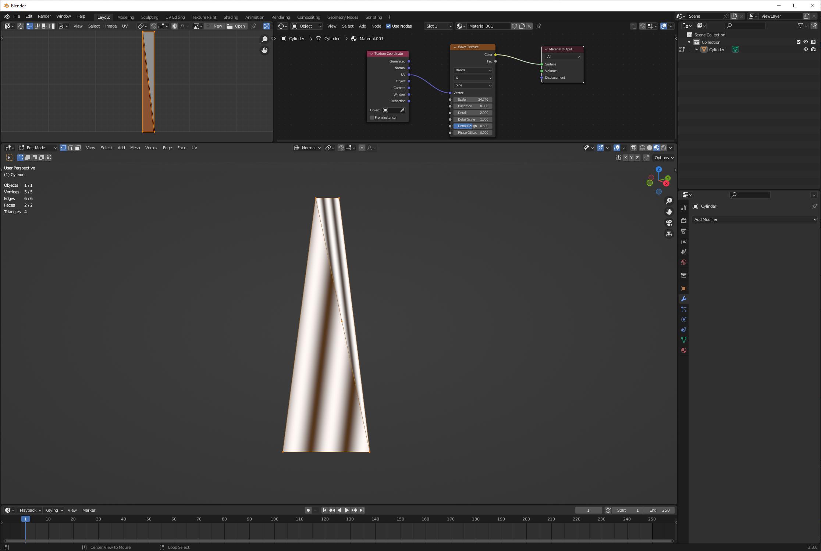Unlink Material.001 with the X icon
The height and width of the screenshot is (551, 821).
click(529, 26)
